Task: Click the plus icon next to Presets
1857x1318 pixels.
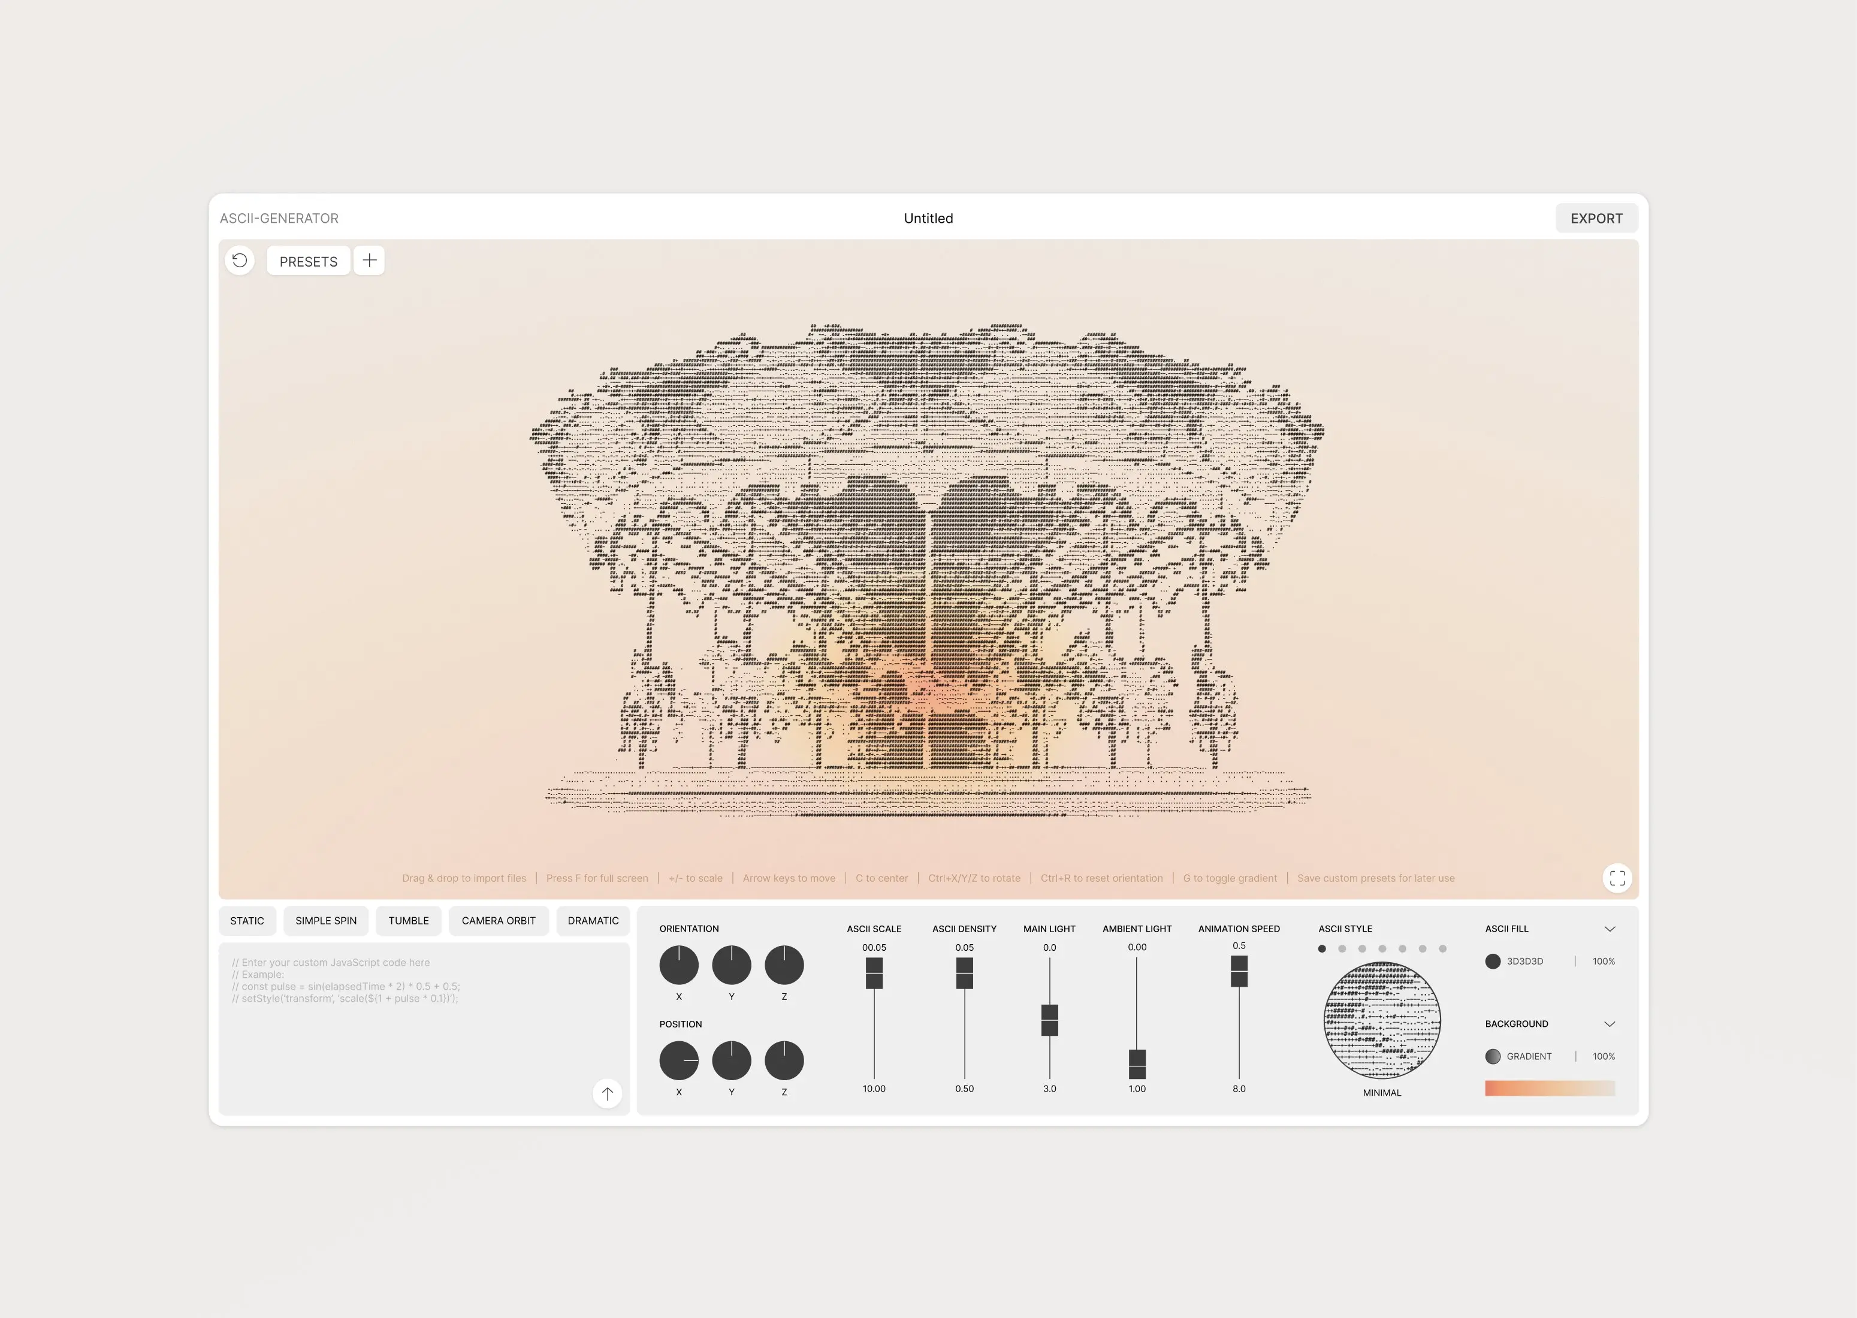Action: (x=369, y=261)
